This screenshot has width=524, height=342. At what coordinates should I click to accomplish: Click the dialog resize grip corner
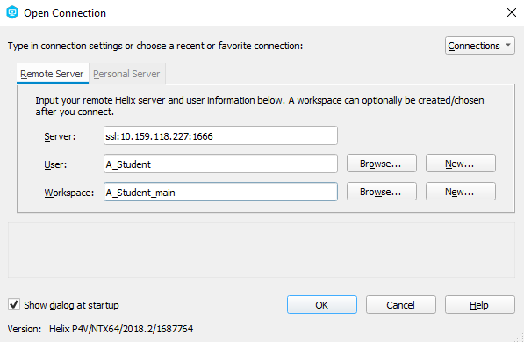tap(520, 338)
